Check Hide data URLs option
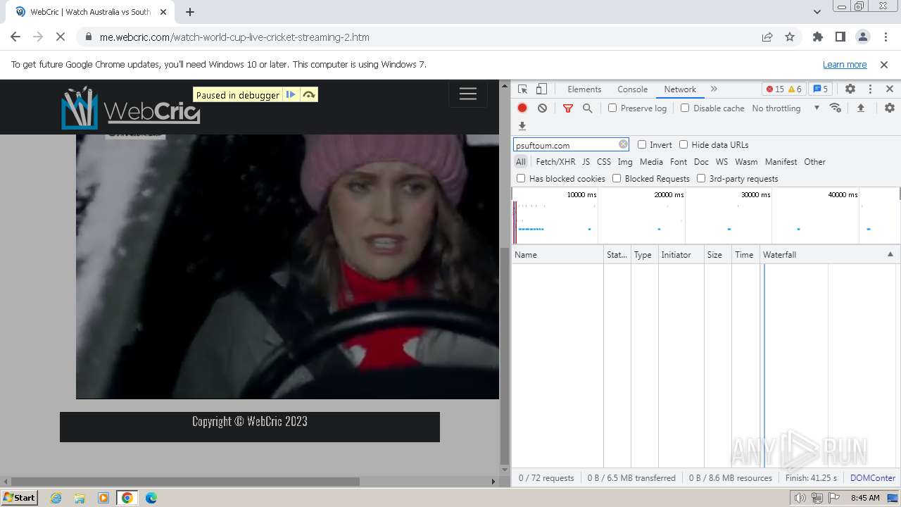Screen dimensions: 901x507 [683, 144]
